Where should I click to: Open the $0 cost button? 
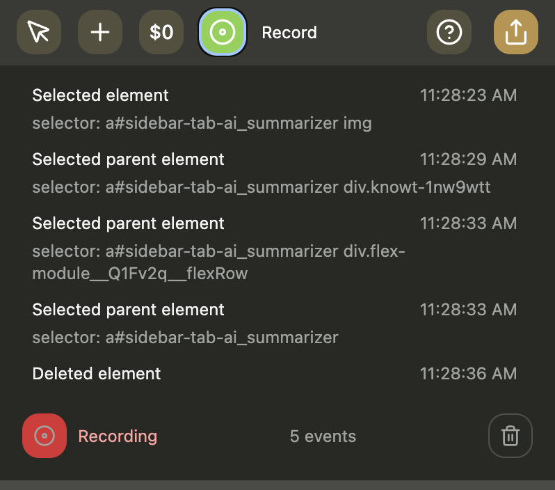coord(161,32)
